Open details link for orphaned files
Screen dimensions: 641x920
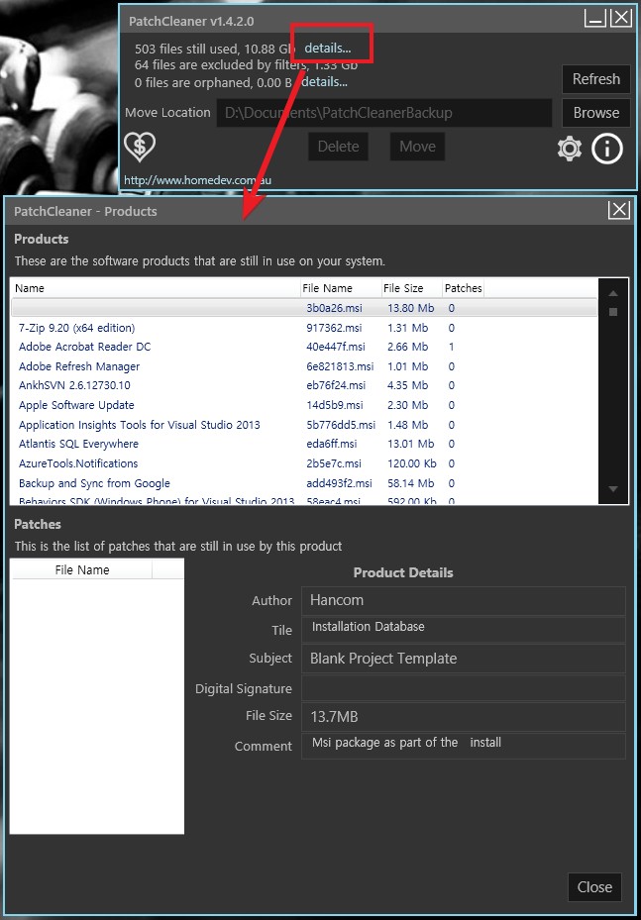click(x=325, y=82)
